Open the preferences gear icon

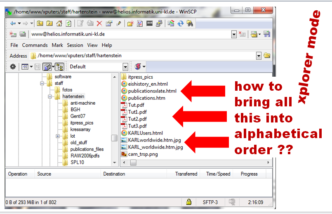click(x=13, y=66)
